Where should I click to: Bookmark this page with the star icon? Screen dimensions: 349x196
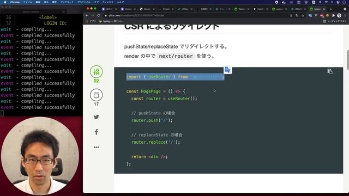(303, 15)
